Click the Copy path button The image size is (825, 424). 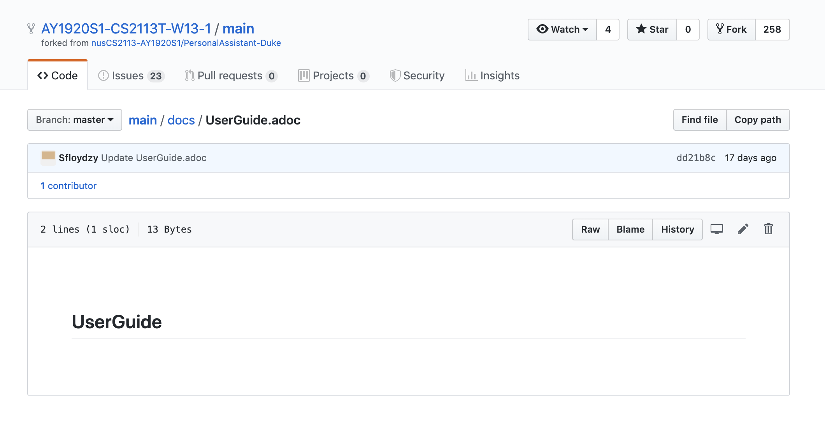tap(757, 120)
